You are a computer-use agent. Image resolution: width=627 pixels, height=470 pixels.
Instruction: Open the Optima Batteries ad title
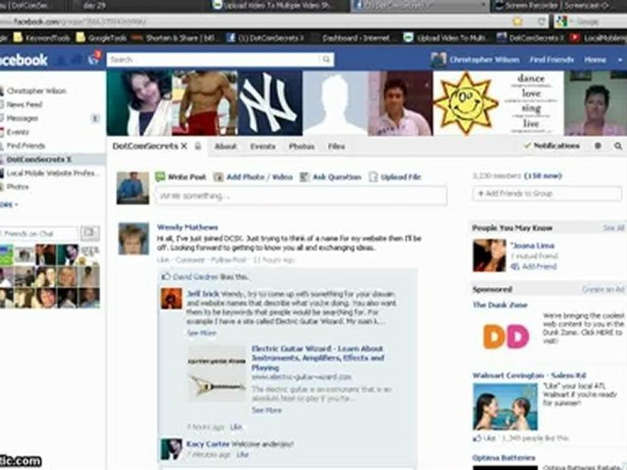click(x=504, y=458)
